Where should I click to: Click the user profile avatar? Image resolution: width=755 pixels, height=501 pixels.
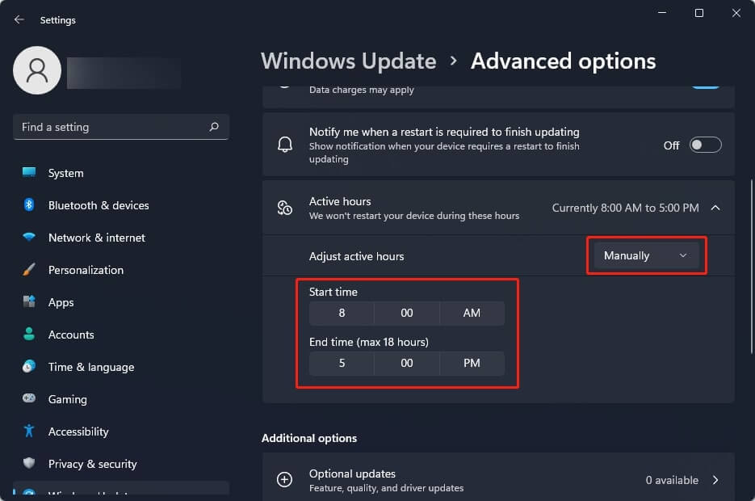37,70
